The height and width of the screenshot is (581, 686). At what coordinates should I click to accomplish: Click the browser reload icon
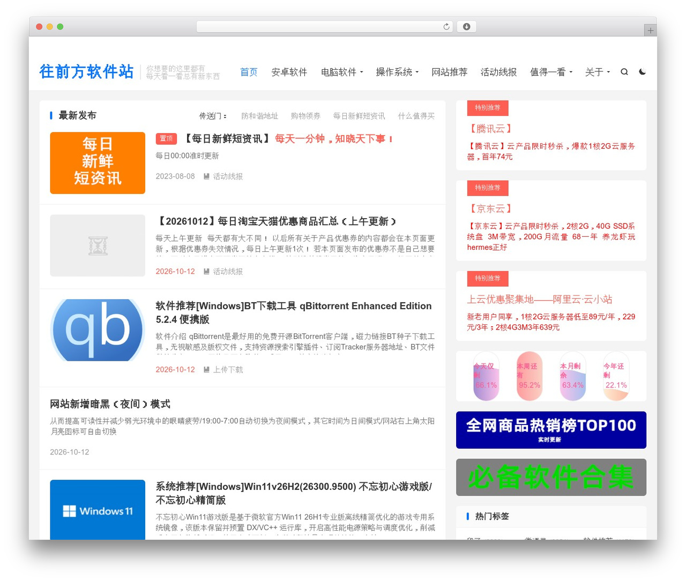(446, 27)
